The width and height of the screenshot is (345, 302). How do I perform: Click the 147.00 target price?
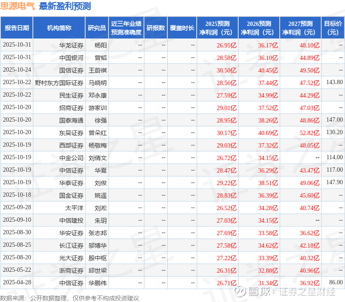pos(335,120)
